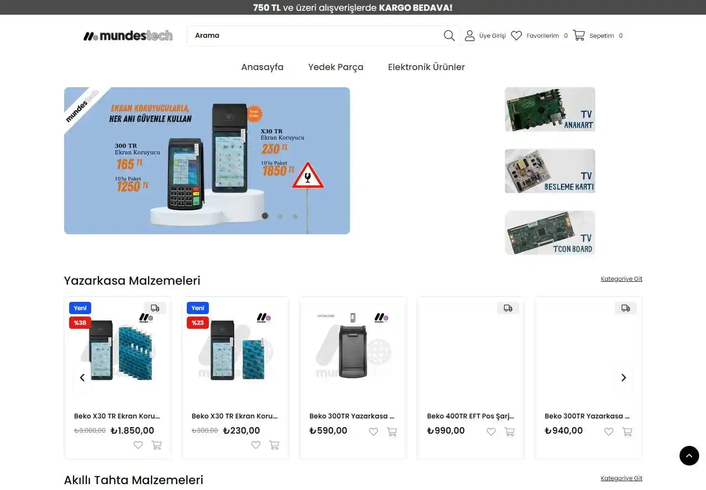Click the ₺990,00 price text

[x=446, y=431]
